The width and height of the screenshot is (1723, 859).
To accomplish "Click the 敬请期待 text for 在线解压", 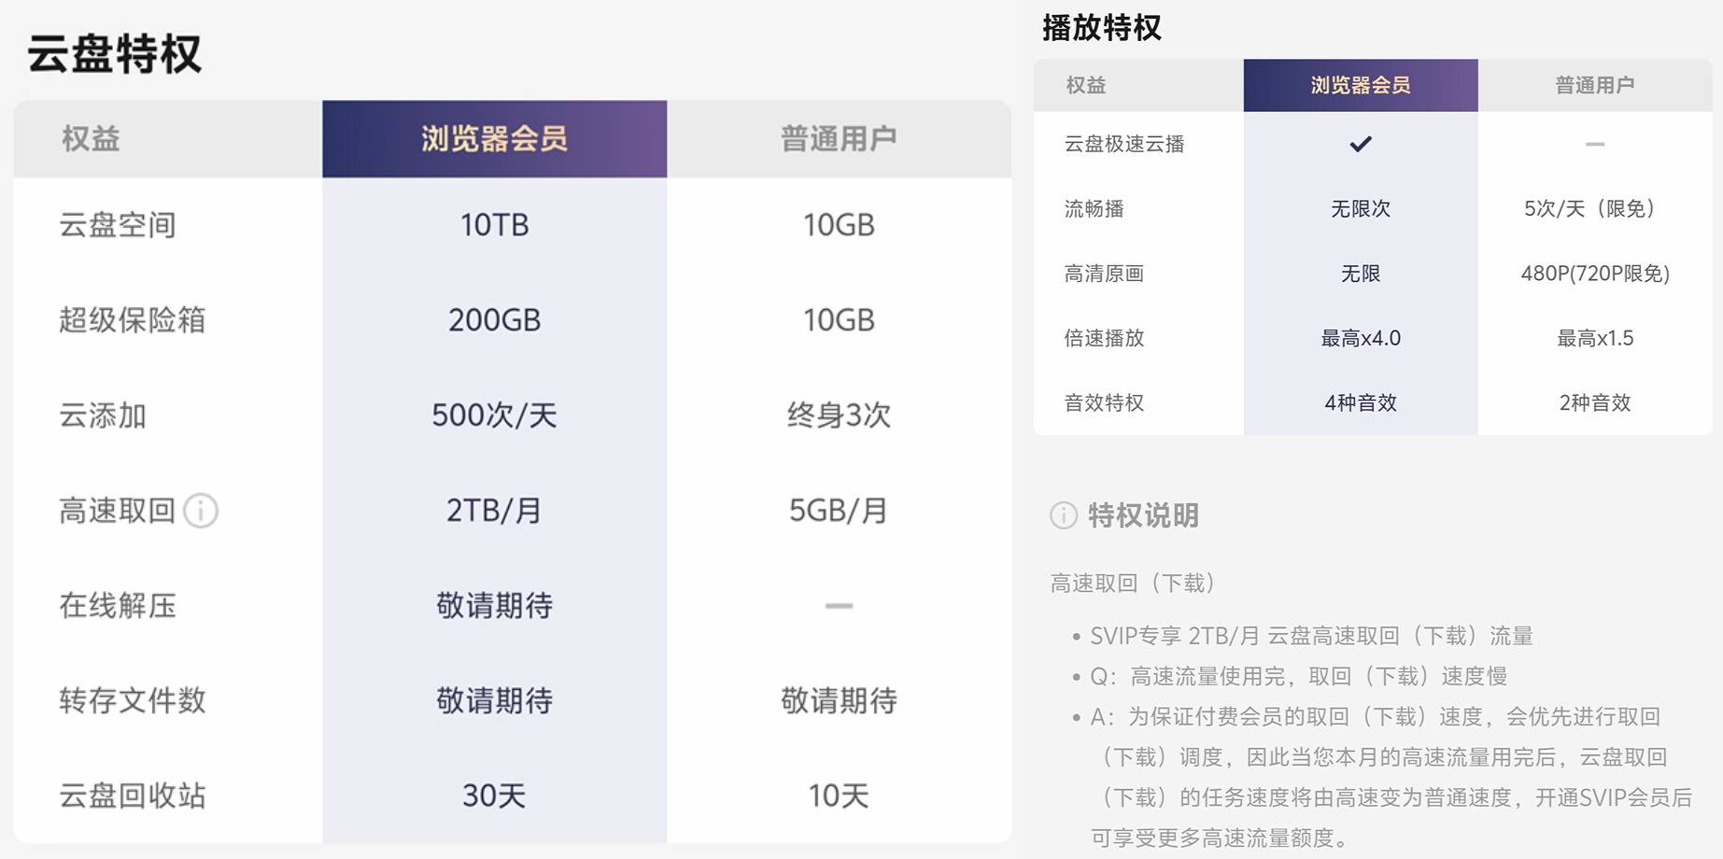I will point(494,605).
